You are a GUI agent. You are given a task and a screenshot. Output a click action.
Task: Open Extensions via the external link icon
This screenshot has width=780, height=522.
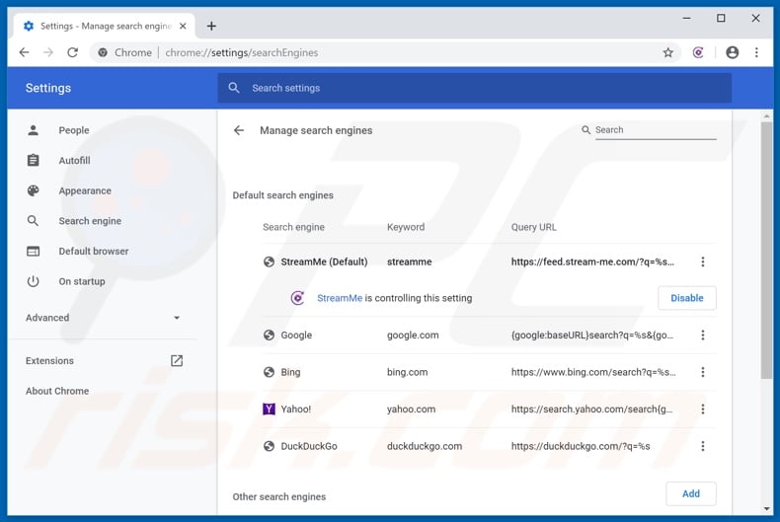point(177,360)
